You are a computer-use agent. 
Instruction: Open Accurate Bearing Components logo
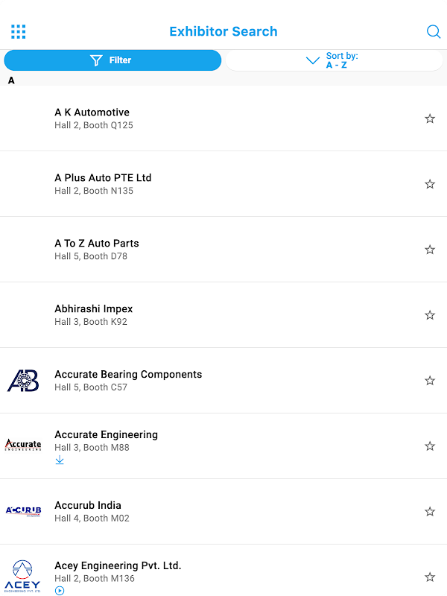pos(23,381)
